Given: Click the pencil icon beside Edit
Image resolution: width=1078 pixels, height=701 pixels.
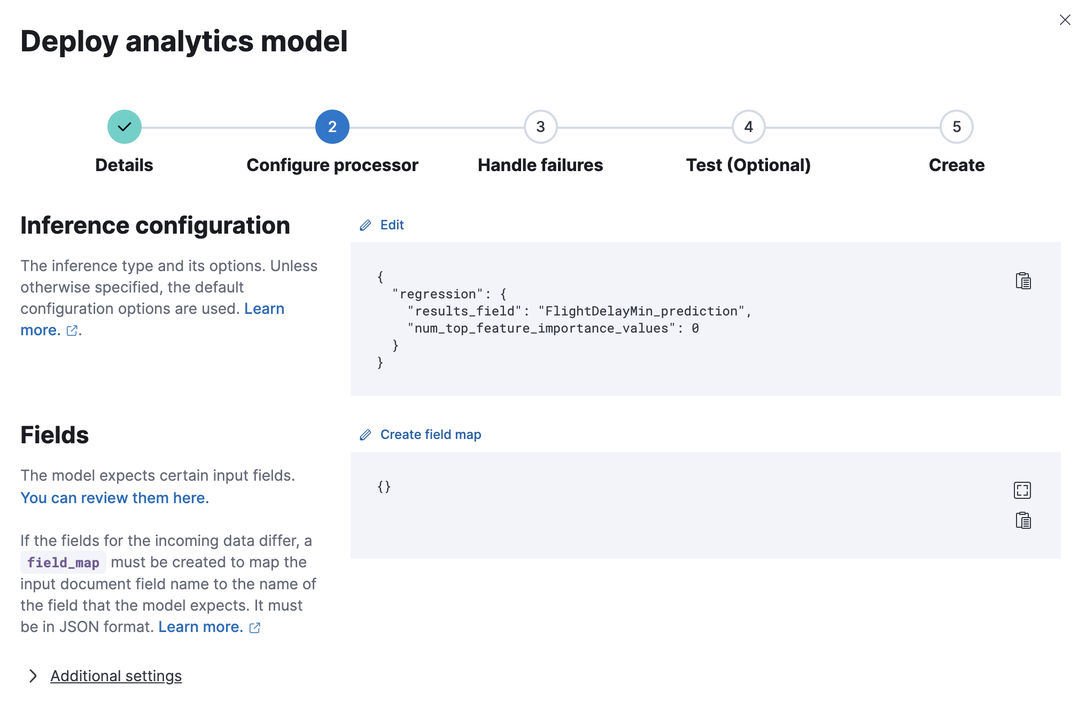Looking at the screenshot, I should coord(366,225).
